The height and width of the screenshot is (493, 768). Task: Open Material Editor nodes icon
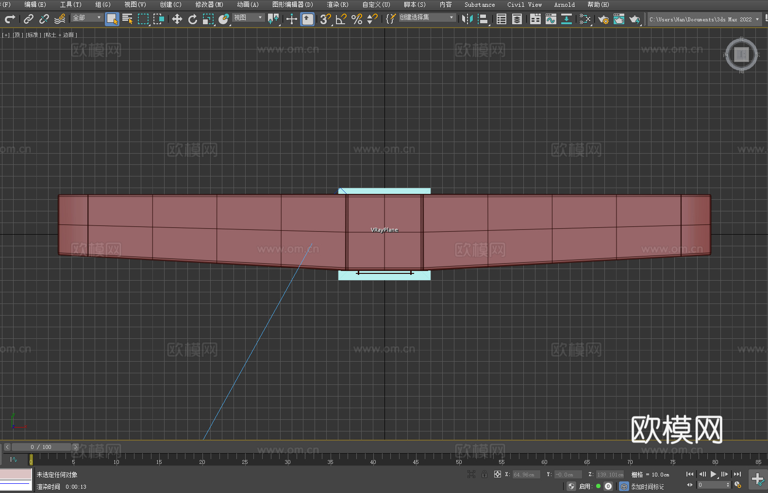pyautogui.click(x=585, y=19)
